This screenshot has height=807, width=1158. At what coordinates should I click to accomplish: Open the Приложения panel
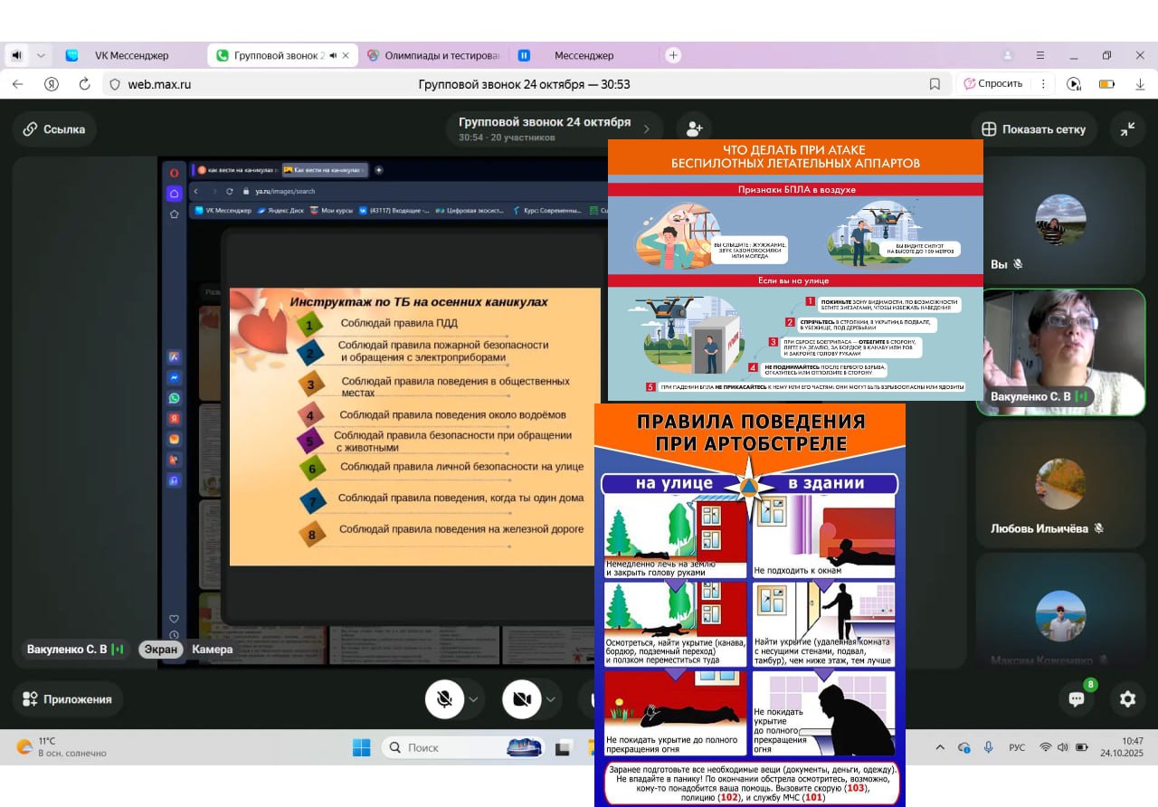[68, 699]
